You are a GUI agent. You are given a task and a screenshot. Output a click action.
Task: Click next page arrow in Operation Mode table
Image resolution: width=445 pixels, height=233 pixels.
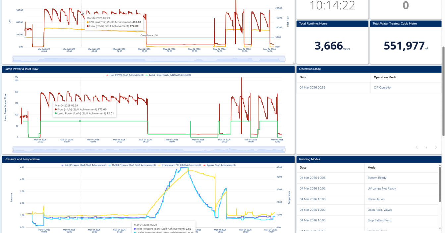[436, 147]
